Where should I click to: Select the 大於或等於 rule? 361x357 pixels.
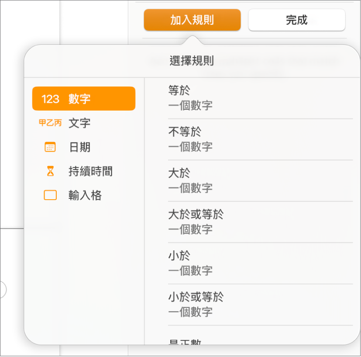point(253,222)
